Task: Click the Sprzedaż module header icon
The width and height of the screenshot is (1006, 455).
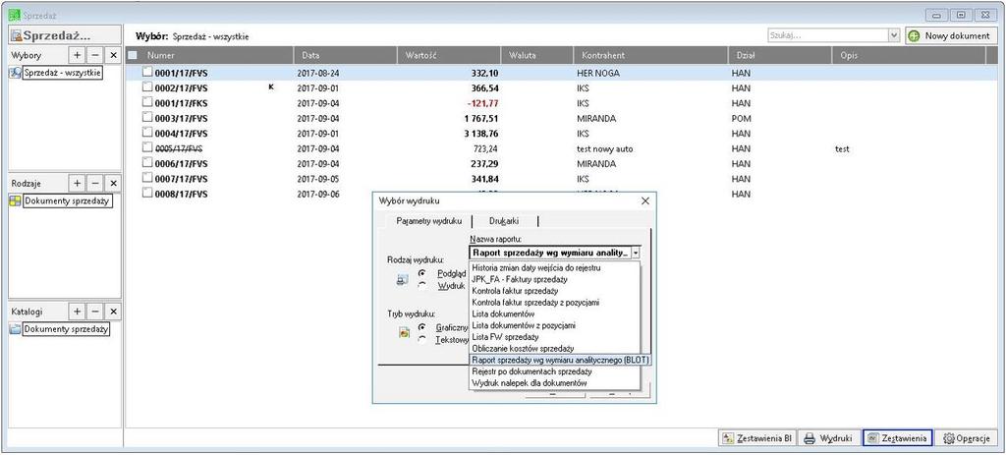Action: coord(16,36)
